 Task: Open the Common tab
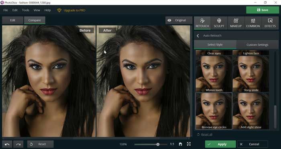[x=253, y=23]
